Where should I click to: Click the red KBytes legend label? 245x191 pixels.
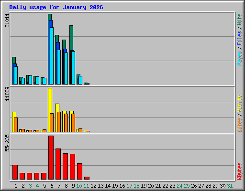240,171
